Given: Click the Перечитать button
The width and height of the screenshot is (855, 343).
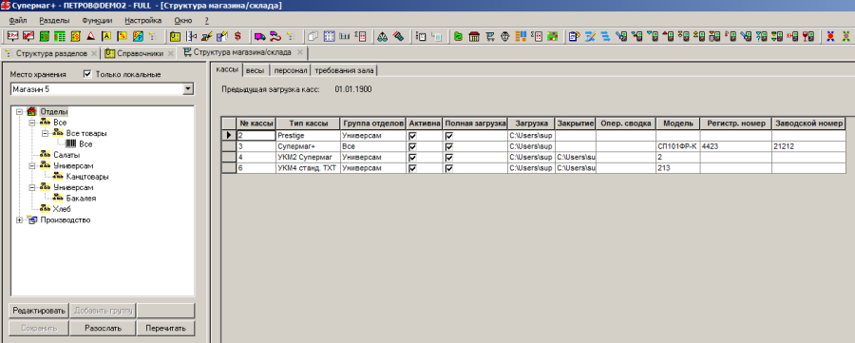Looking at the screenshot, I should pyautogui.click(x=165, y=329).
